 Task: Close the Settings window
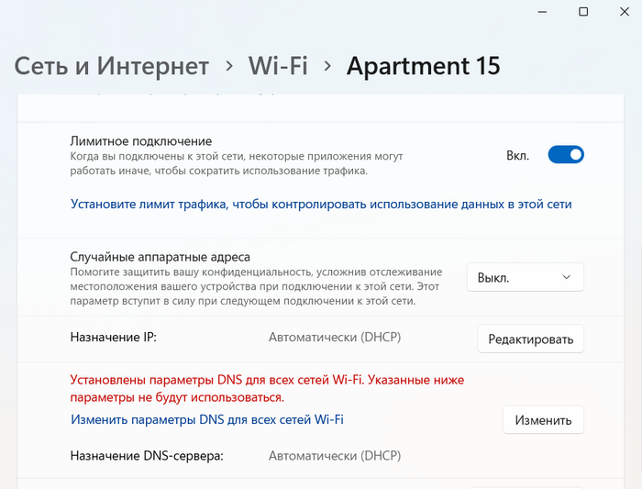625,12
